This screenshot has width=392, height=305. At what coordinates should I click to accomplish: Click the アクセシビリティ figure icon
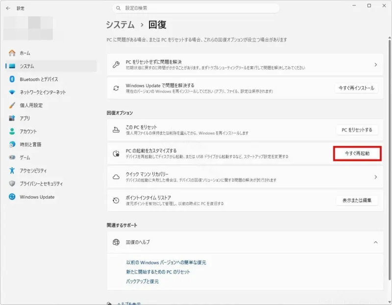[12, 170]
